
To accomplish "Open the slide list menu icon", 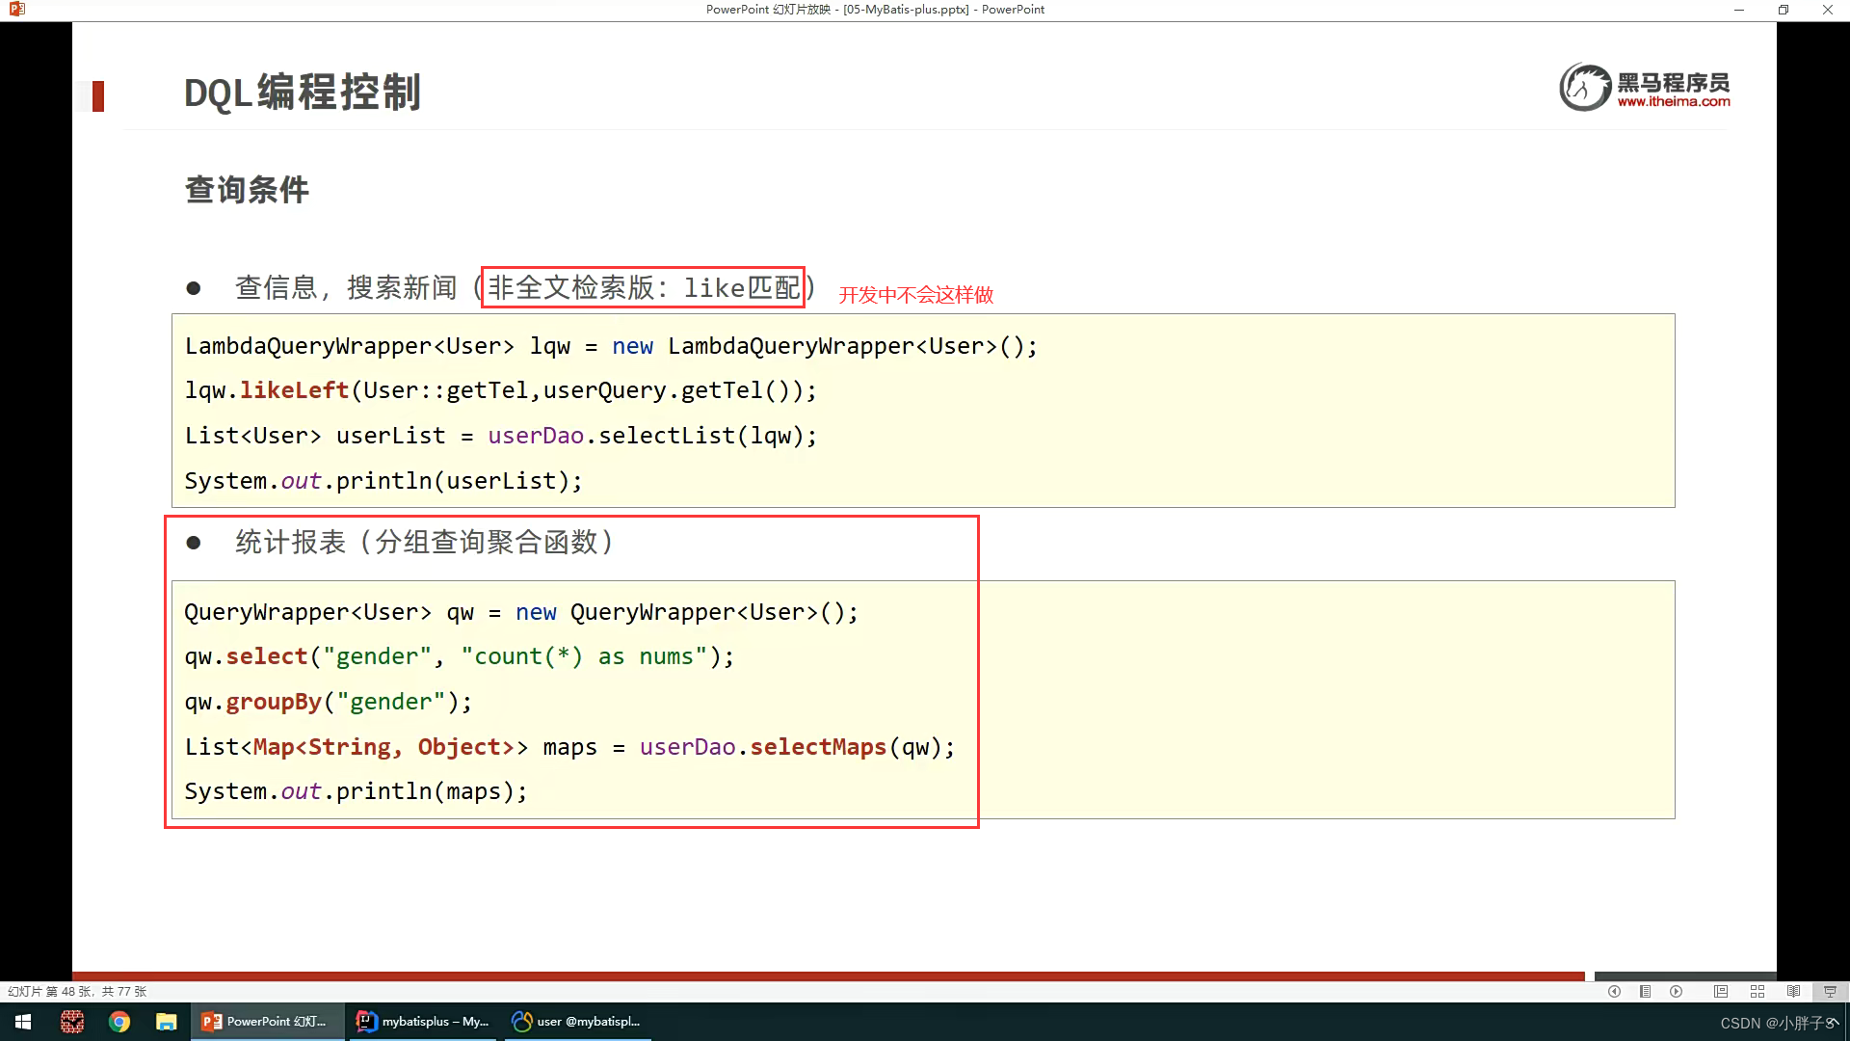I will [1645, 992].
